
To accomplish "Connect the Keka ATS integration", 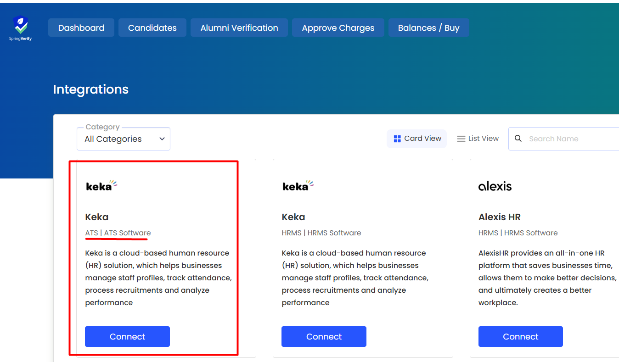I will pos(127,336).
